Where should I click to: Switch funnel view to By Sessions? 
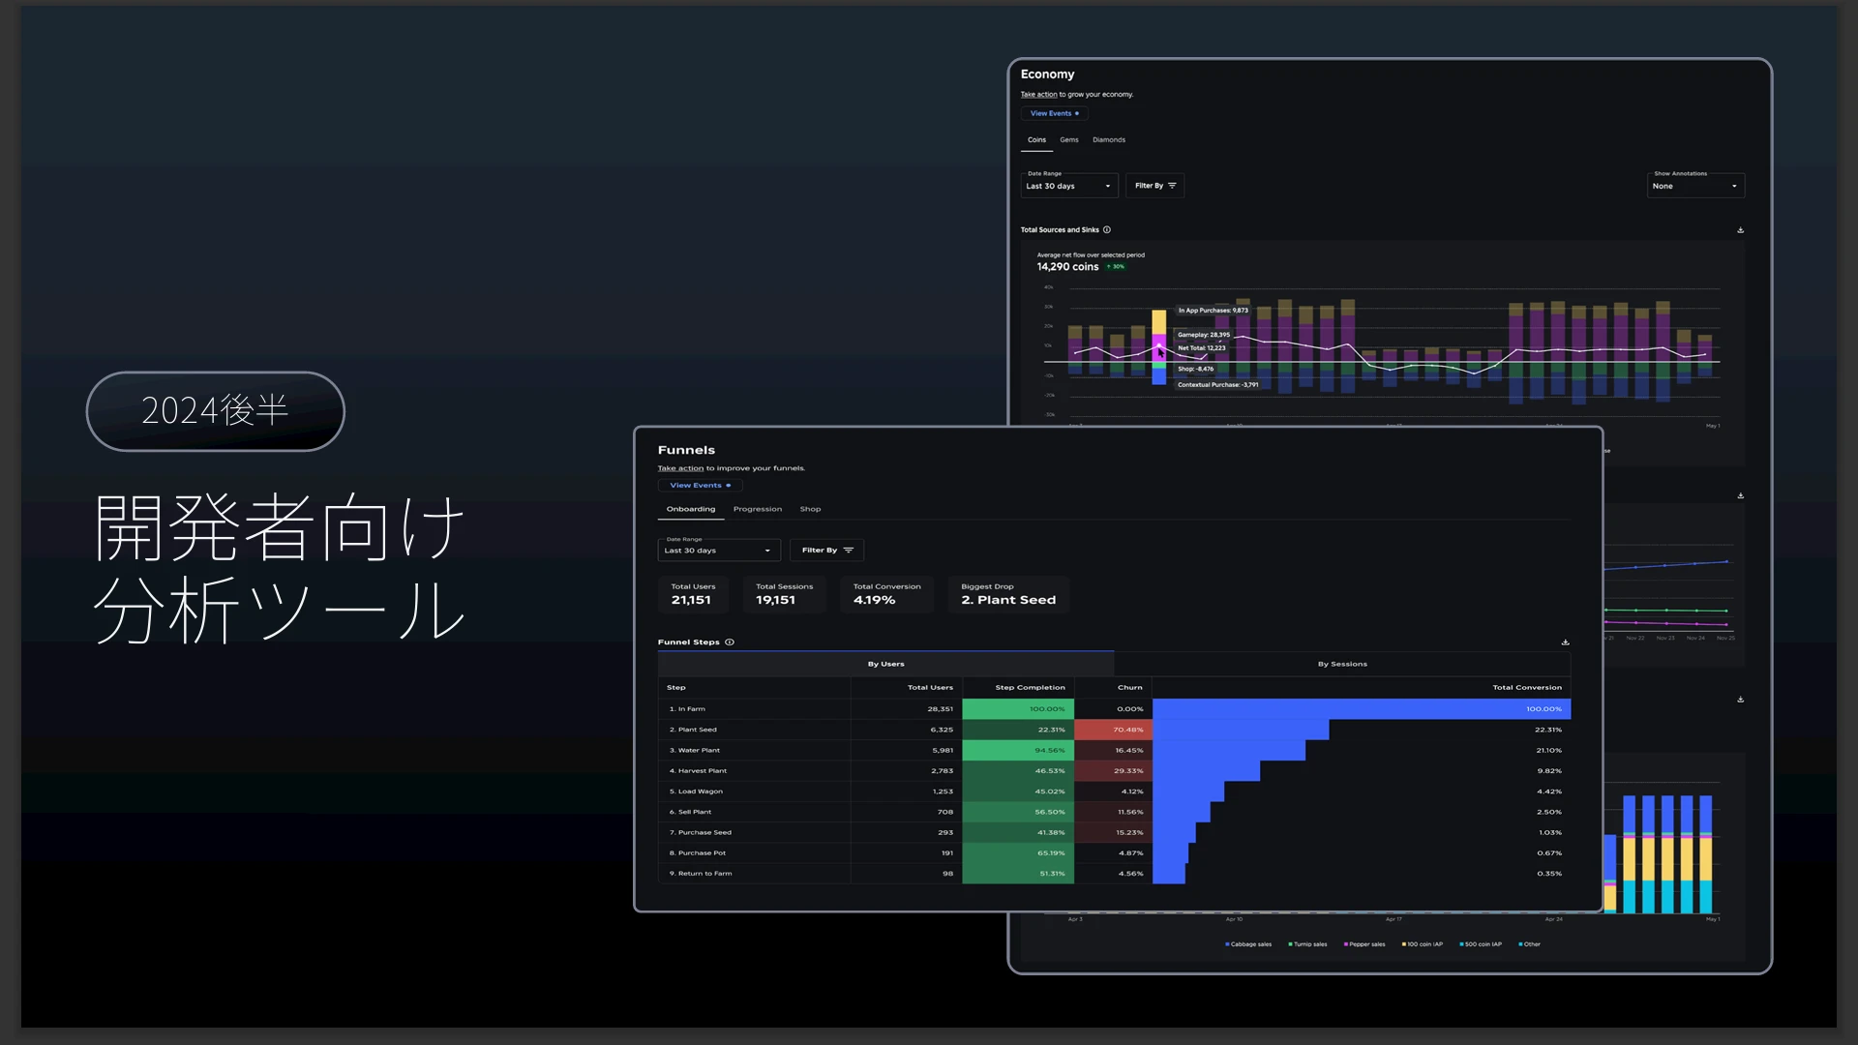(x=1341, y=665)
